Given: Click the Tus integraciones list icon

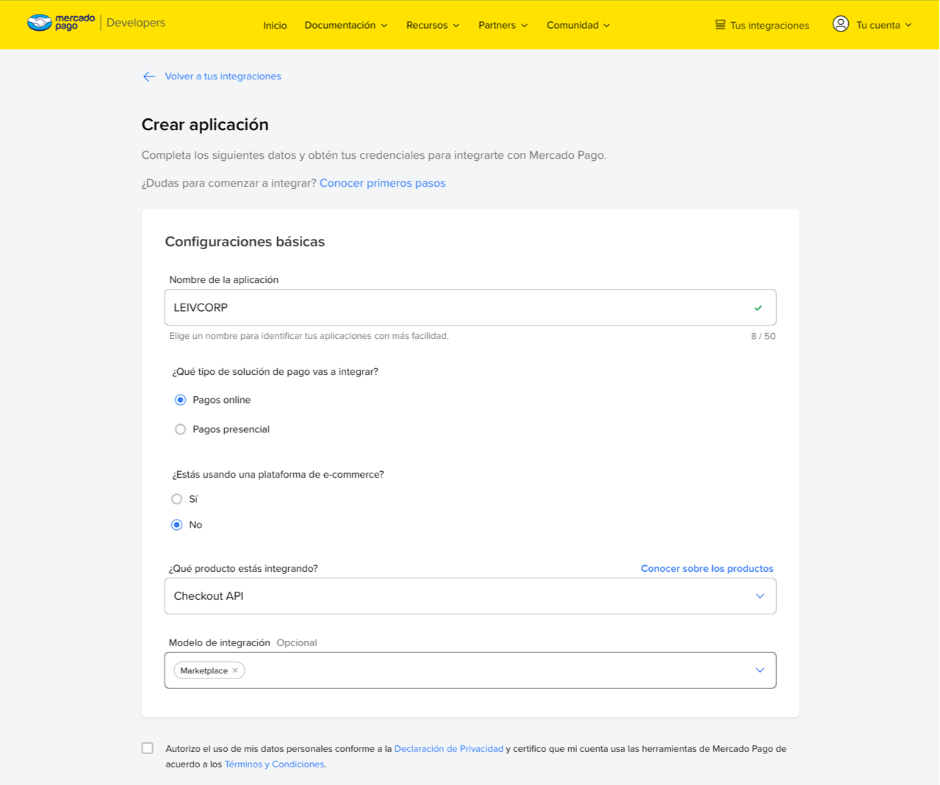Looking at the screenshot, I should [x=720, y=25].
